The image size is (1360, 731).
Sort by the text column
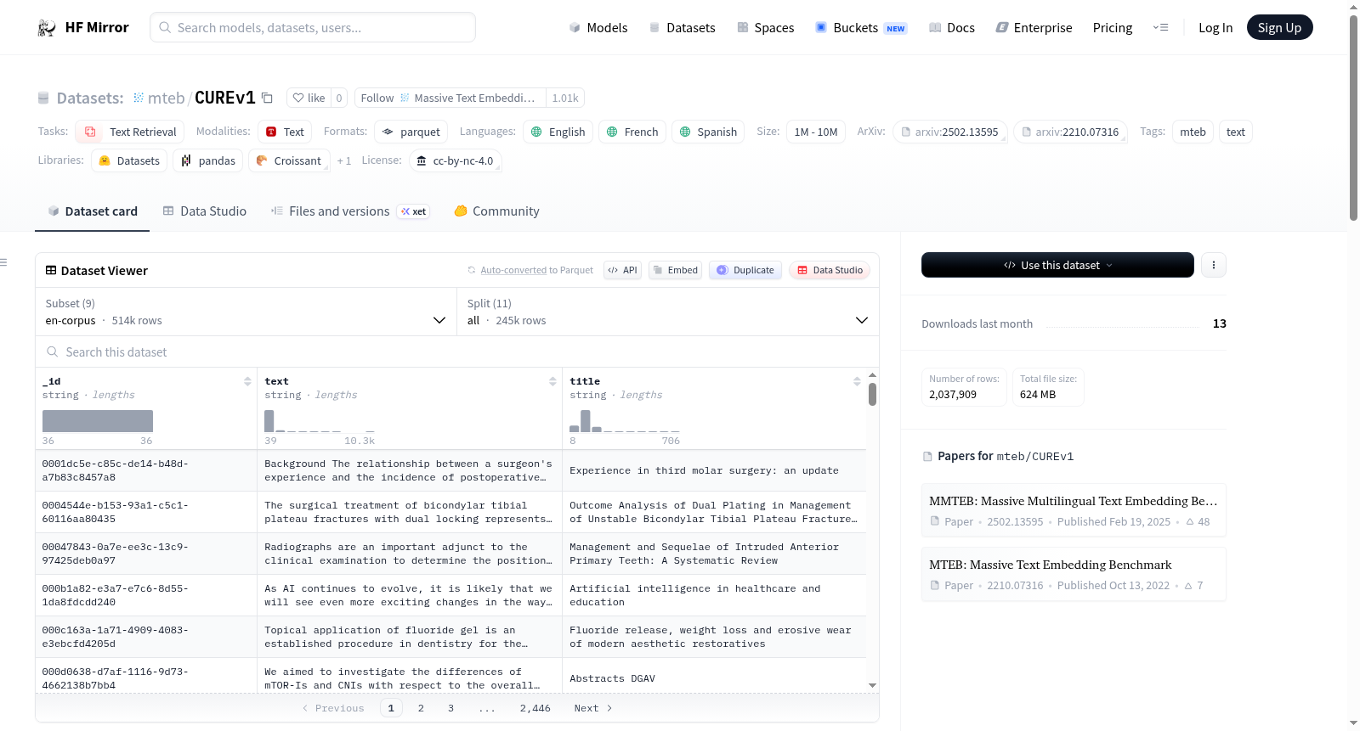(552, 381)
